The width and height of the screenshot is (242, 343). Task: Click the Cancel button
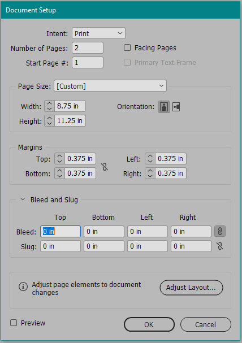click(206, 324)
